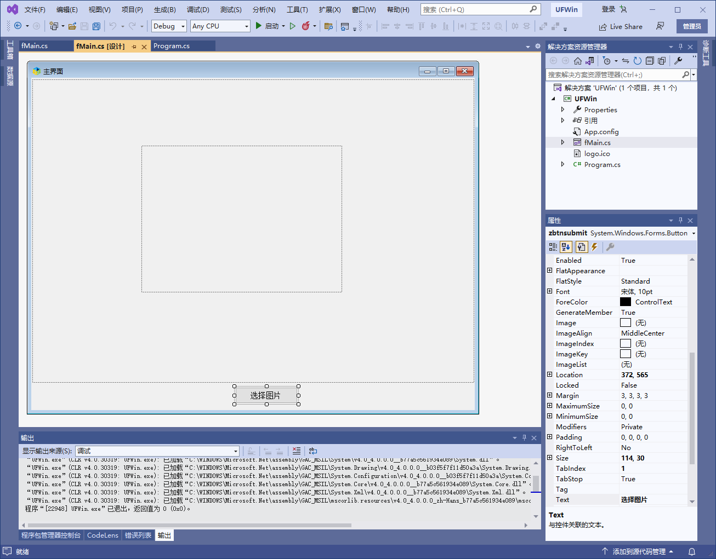The width and height of the screenshot is (716, 559).
Task: Click the Hot Reload flame icon
Action: pos(306,26)
